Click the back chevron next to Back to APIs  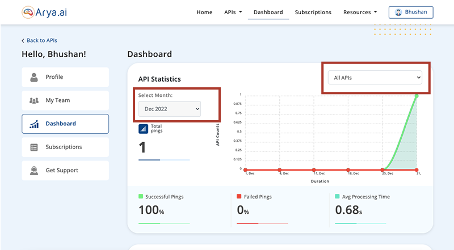23,41
